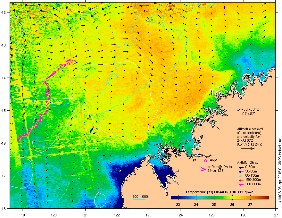Image resolution: width=282 pixels, height=218 pixels.
Task: Click the 127 longitude axis label
Action: click(275, 215)
